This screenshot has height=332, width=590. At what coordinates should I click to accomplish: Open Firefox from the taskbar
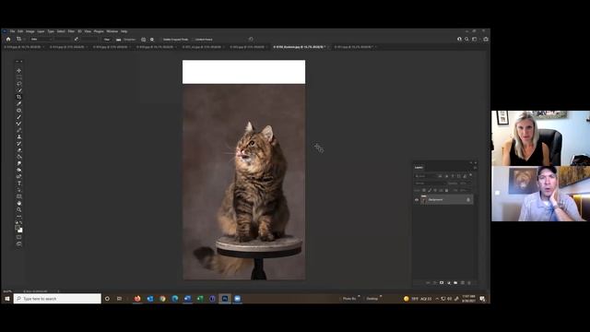137,299
